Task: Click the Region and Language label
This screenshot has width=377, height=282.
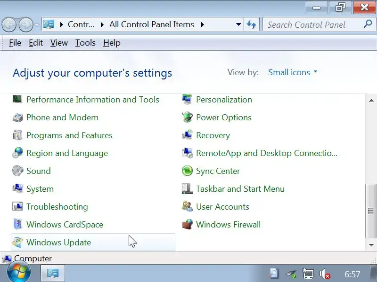Action: pos(67,153)
